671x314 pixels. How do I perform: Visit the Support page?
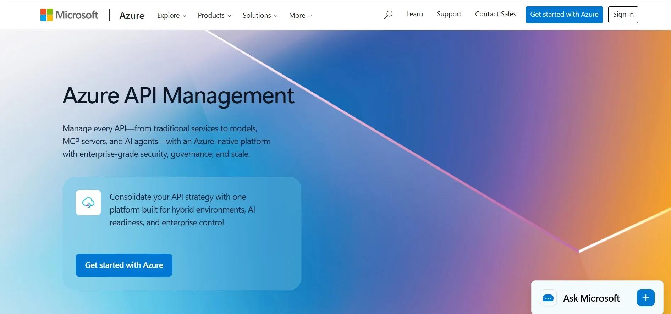(449, 14)
